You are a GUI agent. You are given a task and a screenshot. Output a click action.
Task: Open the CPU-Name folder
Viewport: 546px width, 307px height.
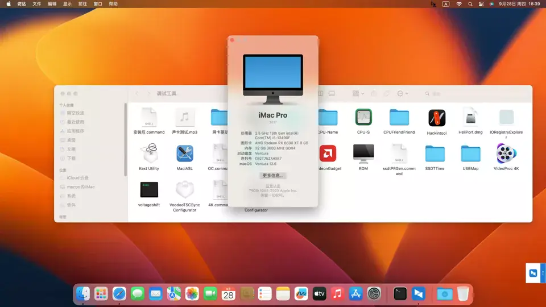tap(328, 117)
